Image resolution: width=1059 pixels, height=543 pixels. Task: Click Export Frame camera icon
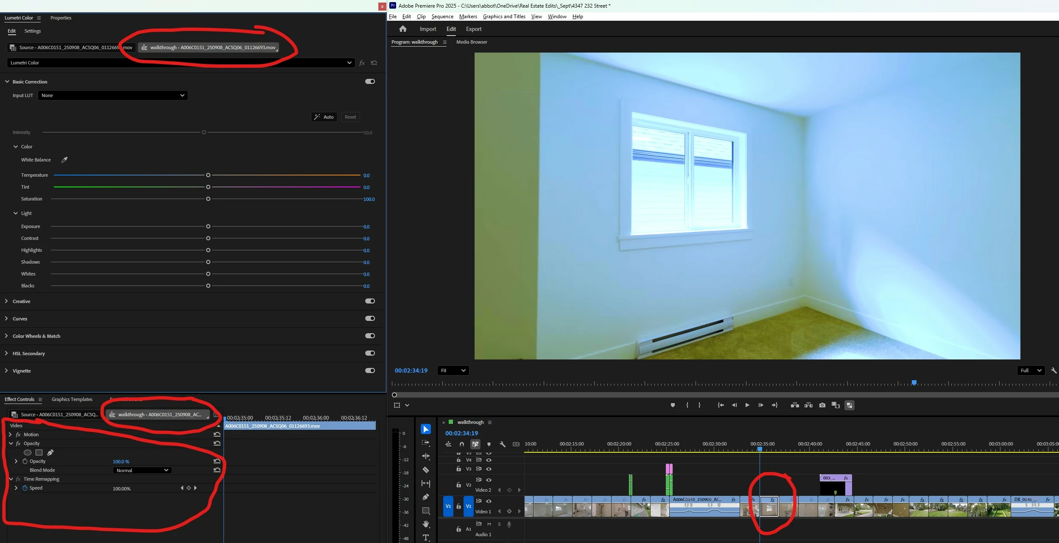(x=822, y=405)
